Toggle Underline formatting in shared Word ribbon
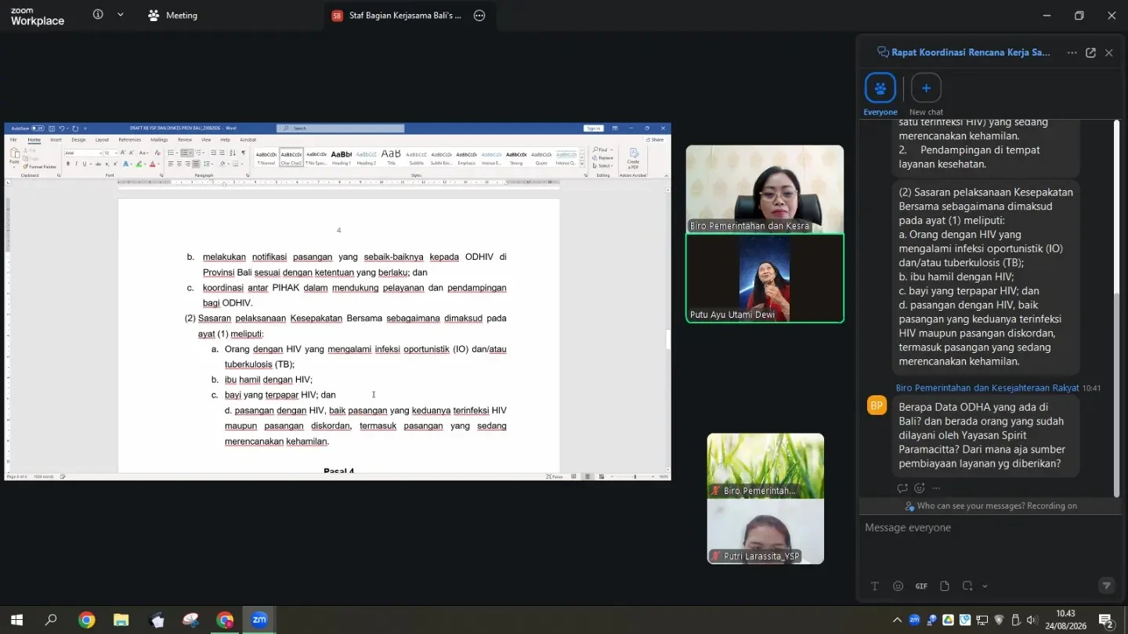This screenshot has width=1128, height=634. (x=85, y=164)
